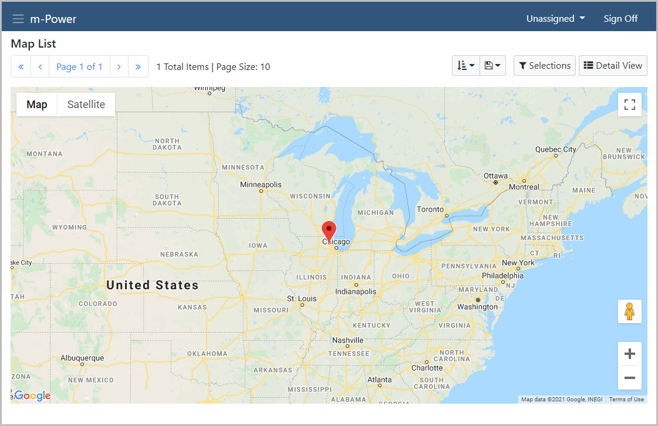Go to first page of map list

coord(21,67)
